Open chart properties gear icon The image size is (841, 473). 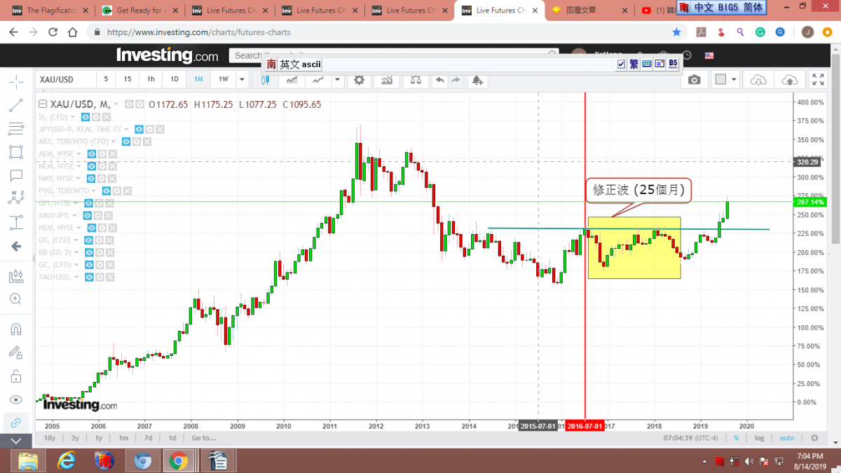360,80
